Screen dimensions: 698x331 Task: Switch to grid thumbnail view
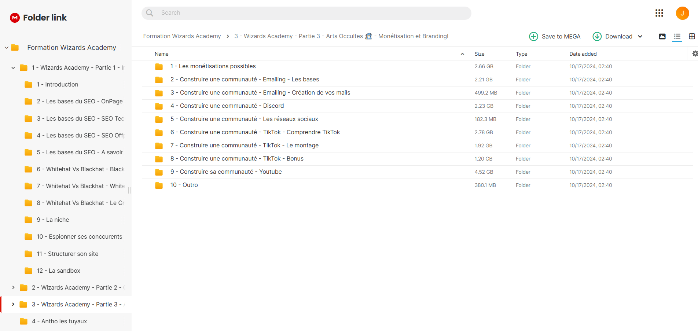coord(692,36)
